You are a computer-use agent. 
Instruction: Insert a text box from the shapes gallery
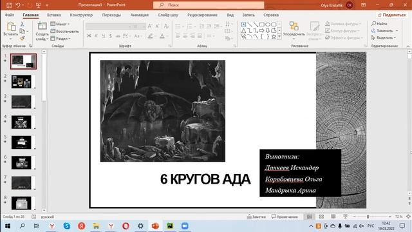pyautogui.click(x=243, y=24)
